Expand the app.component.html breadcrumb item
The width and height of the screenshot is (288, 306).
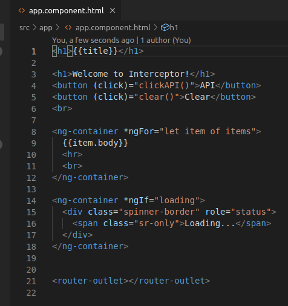pos(113,28)
